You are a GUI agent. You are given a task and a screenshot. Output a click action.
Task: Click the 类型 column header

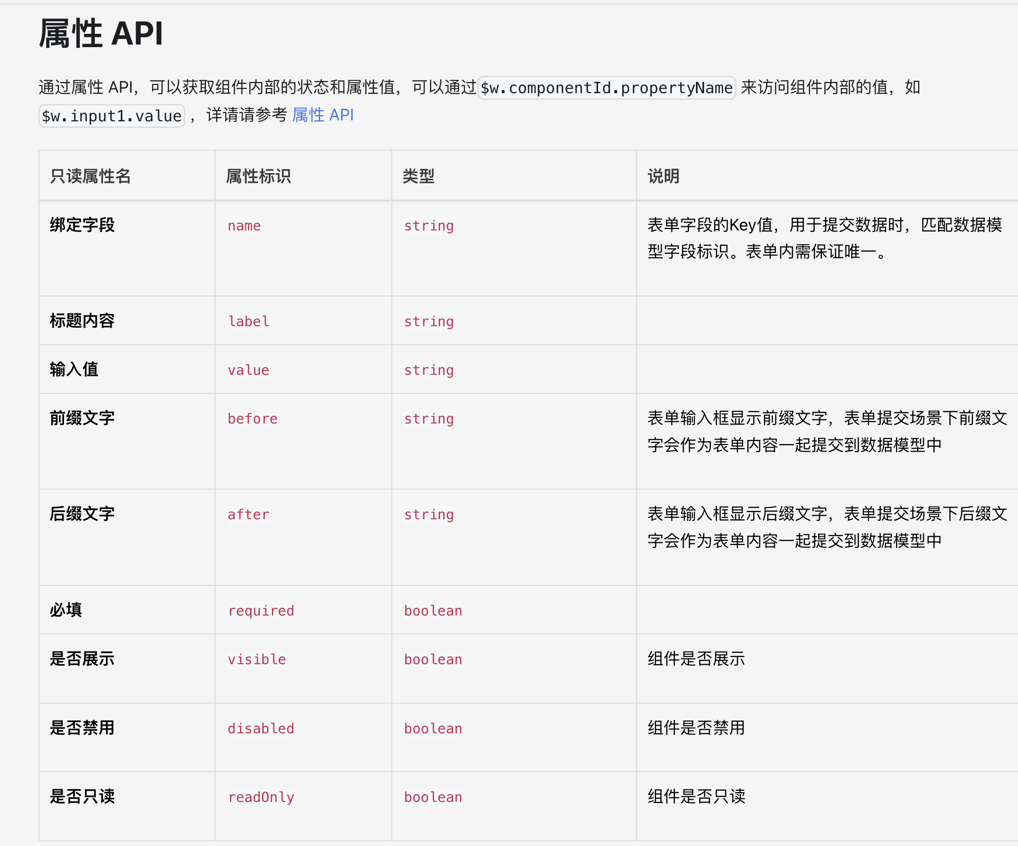418,176
